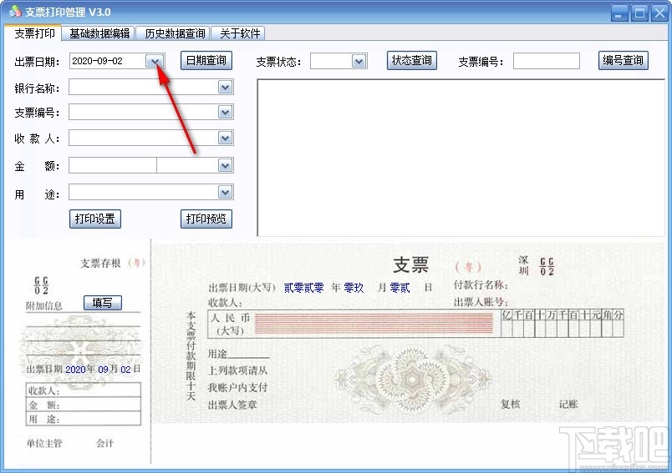
Task: Open the 关于软件 tab
Action: 240,33
